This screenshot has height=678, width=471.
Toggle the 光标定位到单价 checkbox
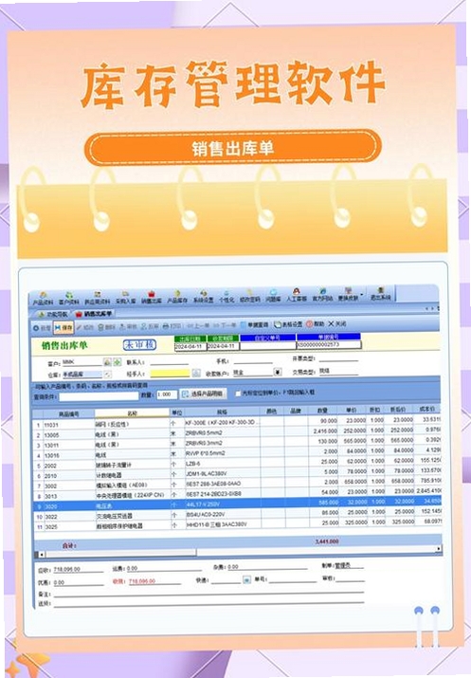click(x=238, y=394)
